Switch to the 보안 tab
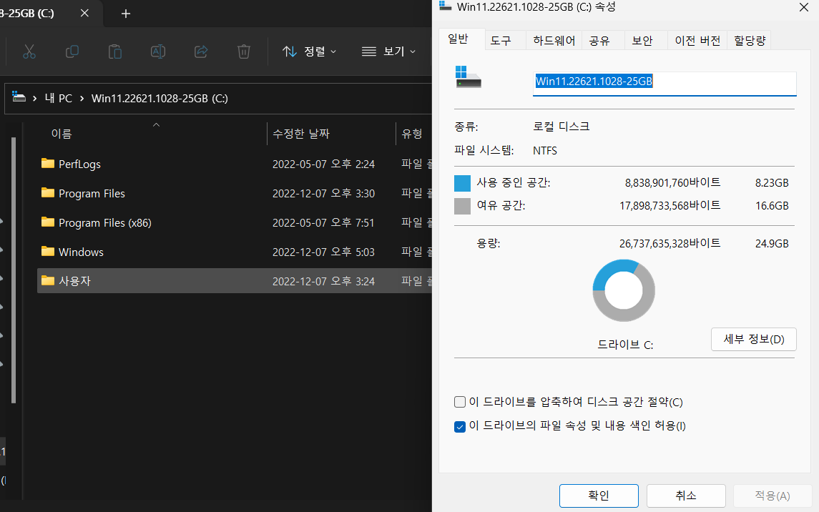Viewport: 819px width, 512px height. [x=642, y=41]
